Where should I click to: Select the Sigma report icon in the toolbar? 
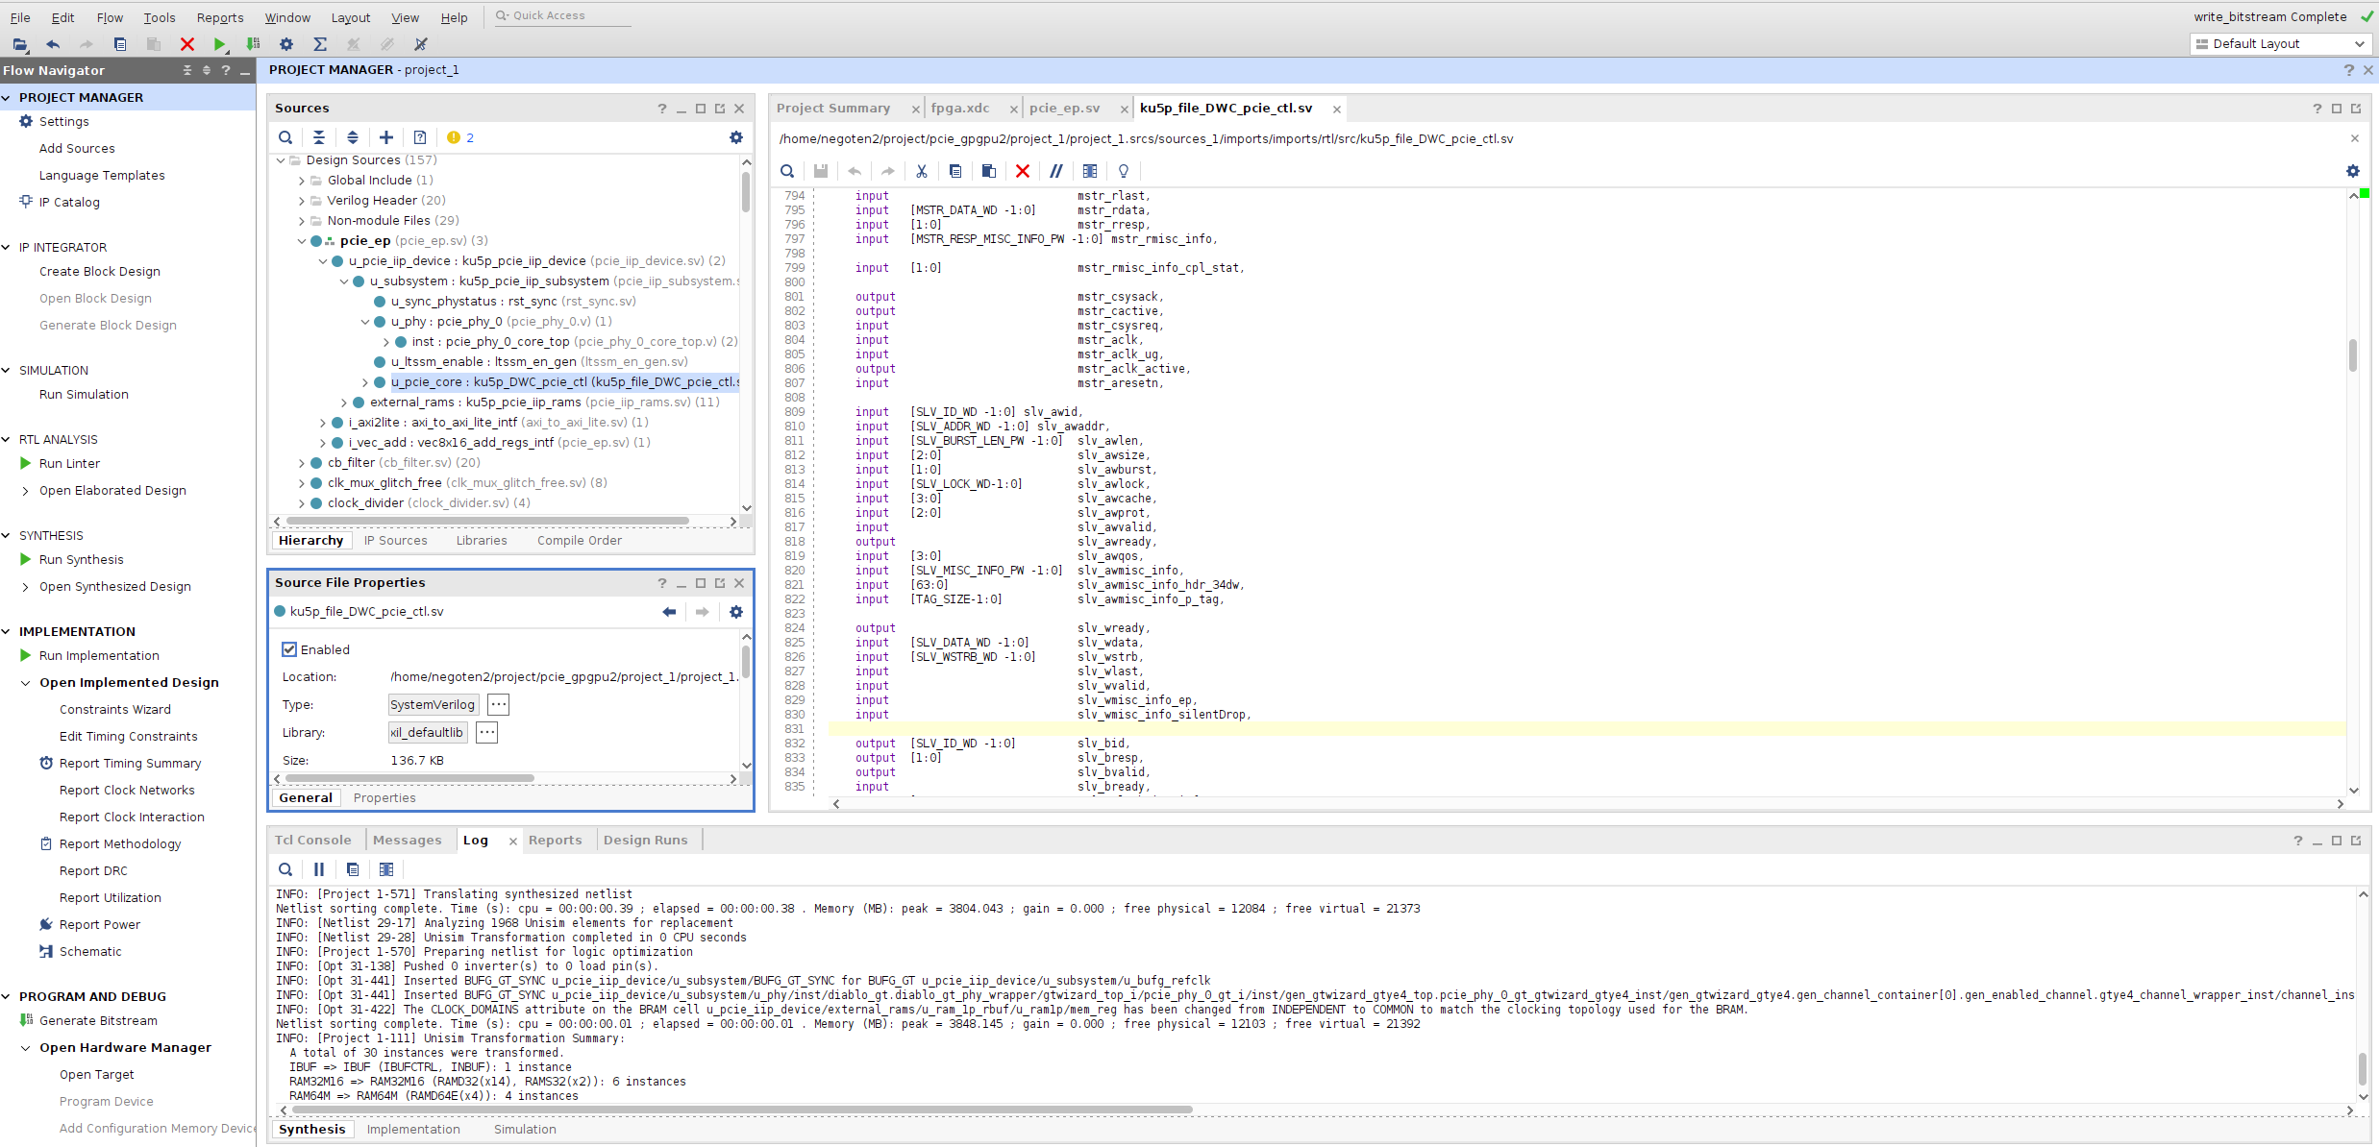coord(320,44)
